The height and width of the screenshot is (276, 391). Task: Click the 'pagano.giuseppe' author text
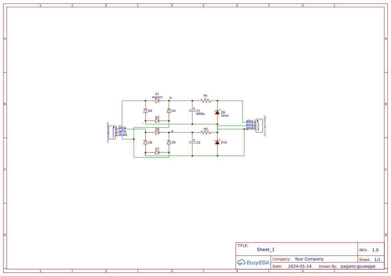pyautogui.click(x=358, y=266)
